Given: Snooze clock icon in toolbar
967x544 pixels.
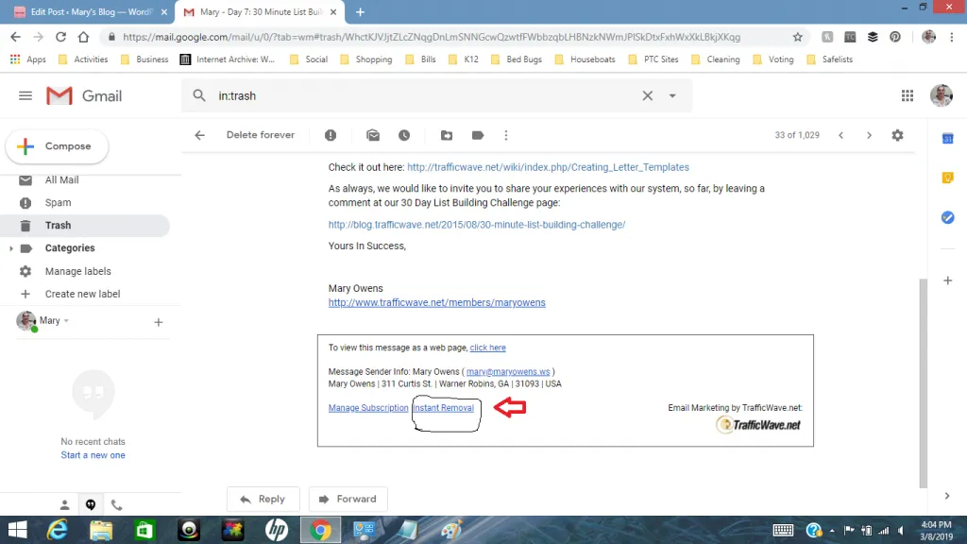Looking at the screenshot, I should tap(404, 135).
